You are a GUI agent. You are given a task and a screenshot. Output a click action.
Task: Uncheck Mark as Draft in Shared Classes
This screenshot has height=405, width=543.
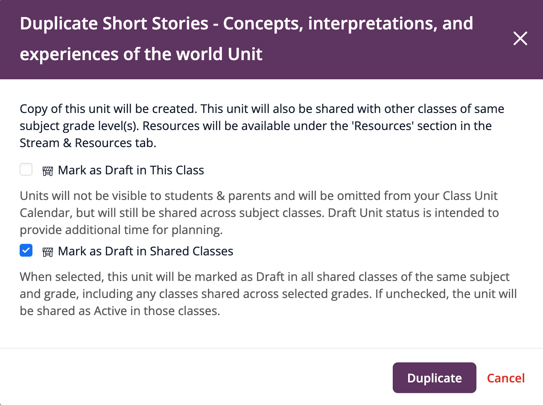pyautogui.click(x=26, y=251)
